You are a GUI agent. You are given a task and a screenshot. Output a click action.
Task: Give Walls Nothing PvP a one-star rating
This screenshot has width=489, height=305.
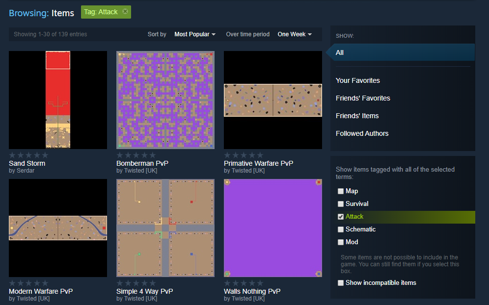227,282
